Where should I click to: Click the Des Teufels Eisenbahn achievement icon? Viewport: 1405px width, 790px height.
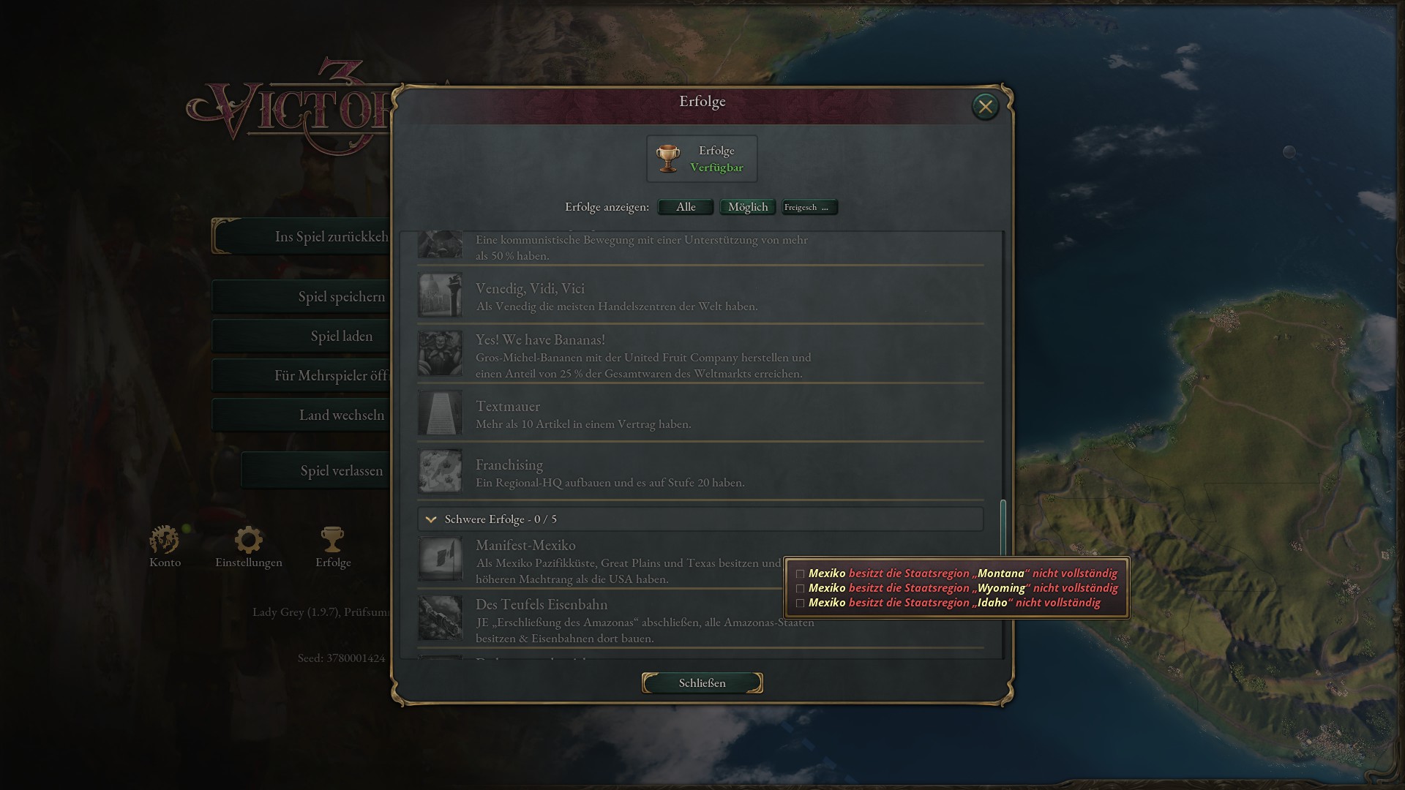(440, 618)
